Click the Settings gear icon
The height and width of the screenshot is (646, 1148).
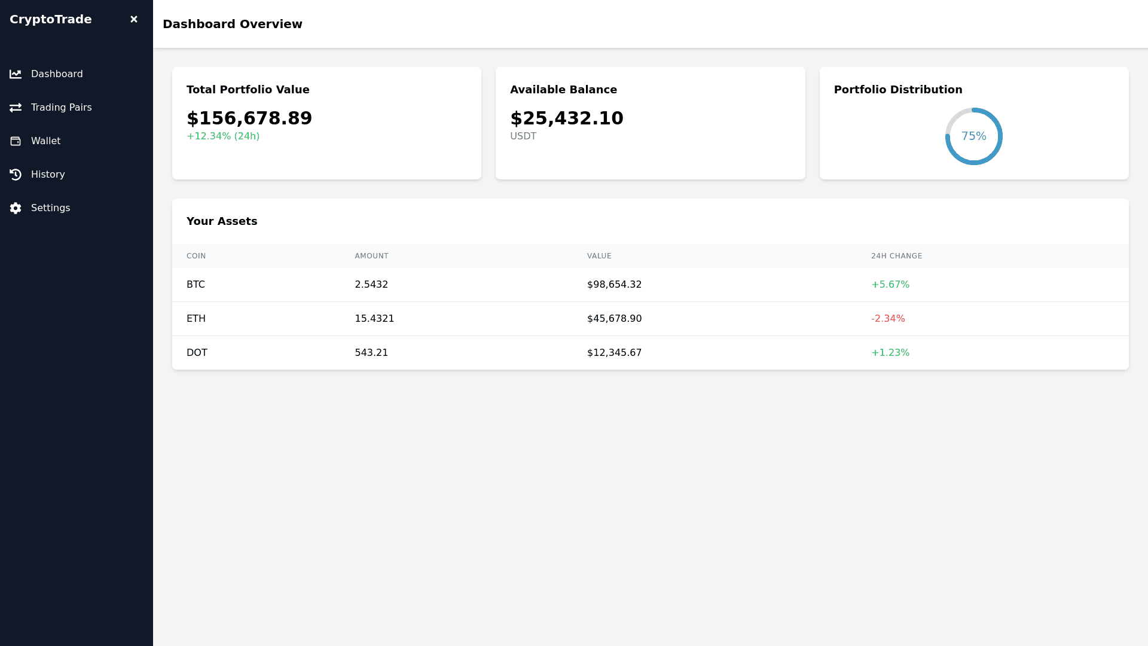pos(16,208)
